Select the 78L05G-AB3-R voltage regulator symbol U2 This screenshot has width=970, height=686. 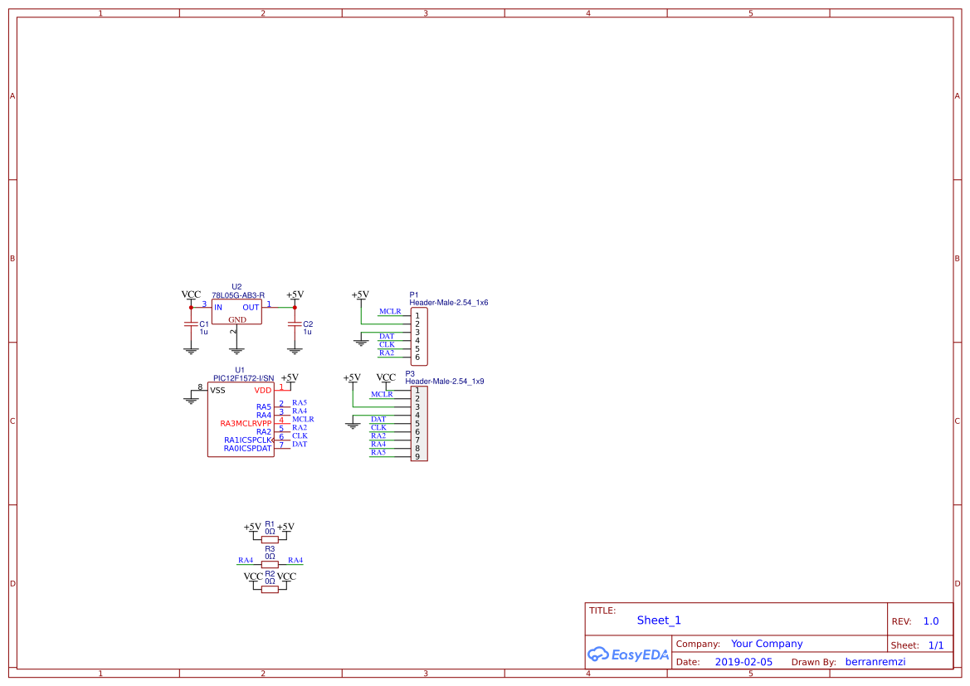(x=236, y=313)
